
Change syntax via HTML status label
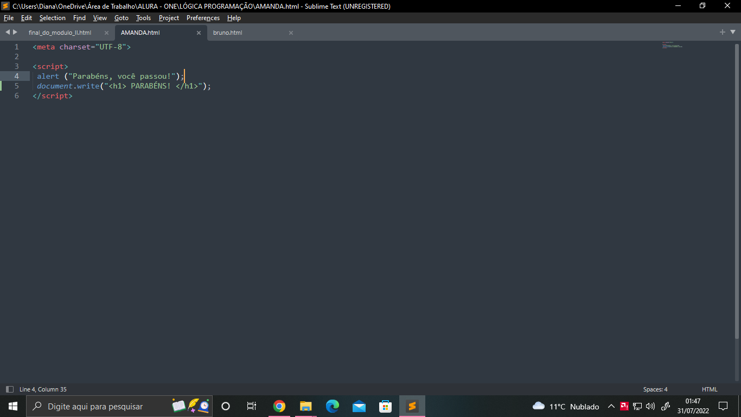point(710,389)
